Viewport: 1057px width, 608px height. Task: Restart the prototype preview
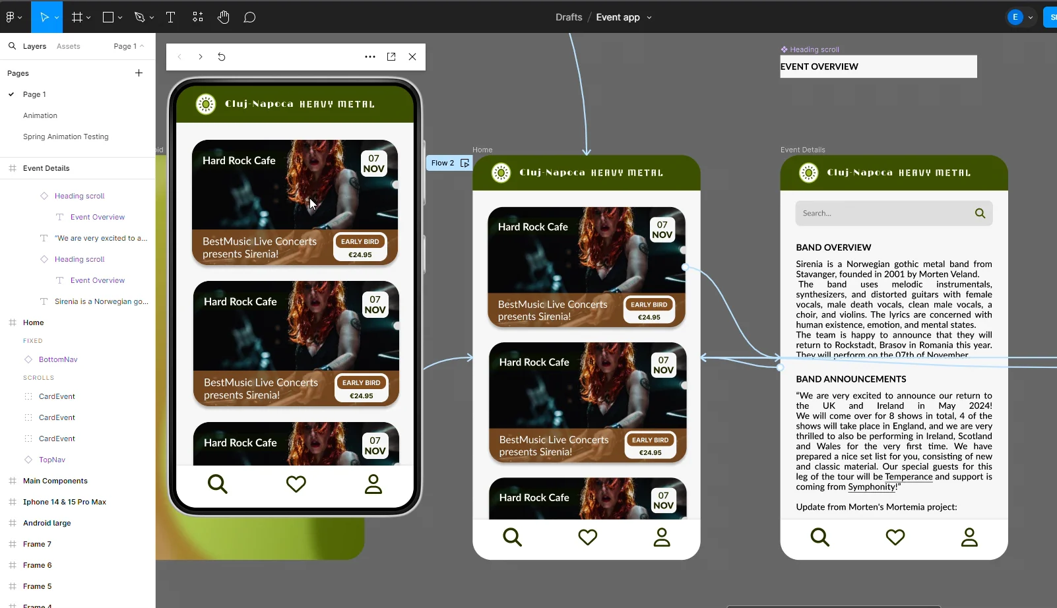pos(222,57)
